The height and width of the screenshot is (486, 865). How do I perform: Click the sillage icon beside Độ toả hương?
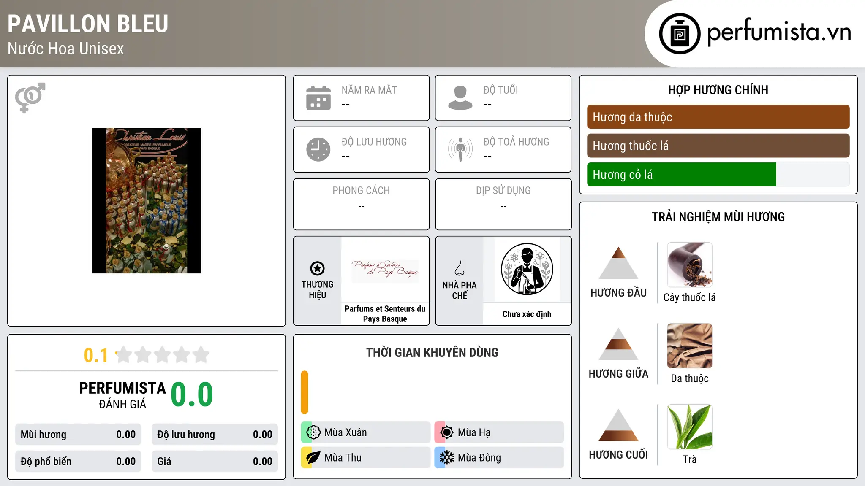[x=460, y=149]
